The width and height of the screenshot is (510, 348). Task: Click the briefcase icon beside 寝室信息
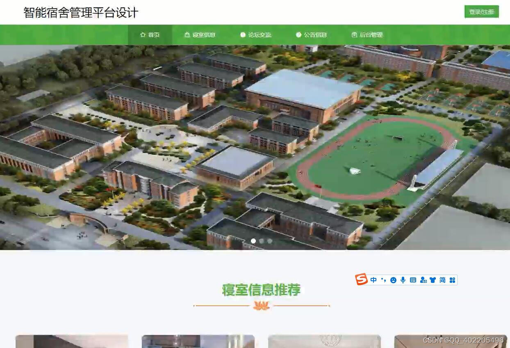(x=187, y=35)
